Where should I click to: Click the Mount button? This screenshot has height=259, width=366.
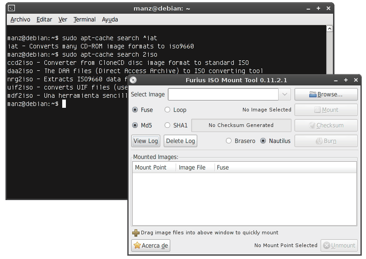point(326,110)
